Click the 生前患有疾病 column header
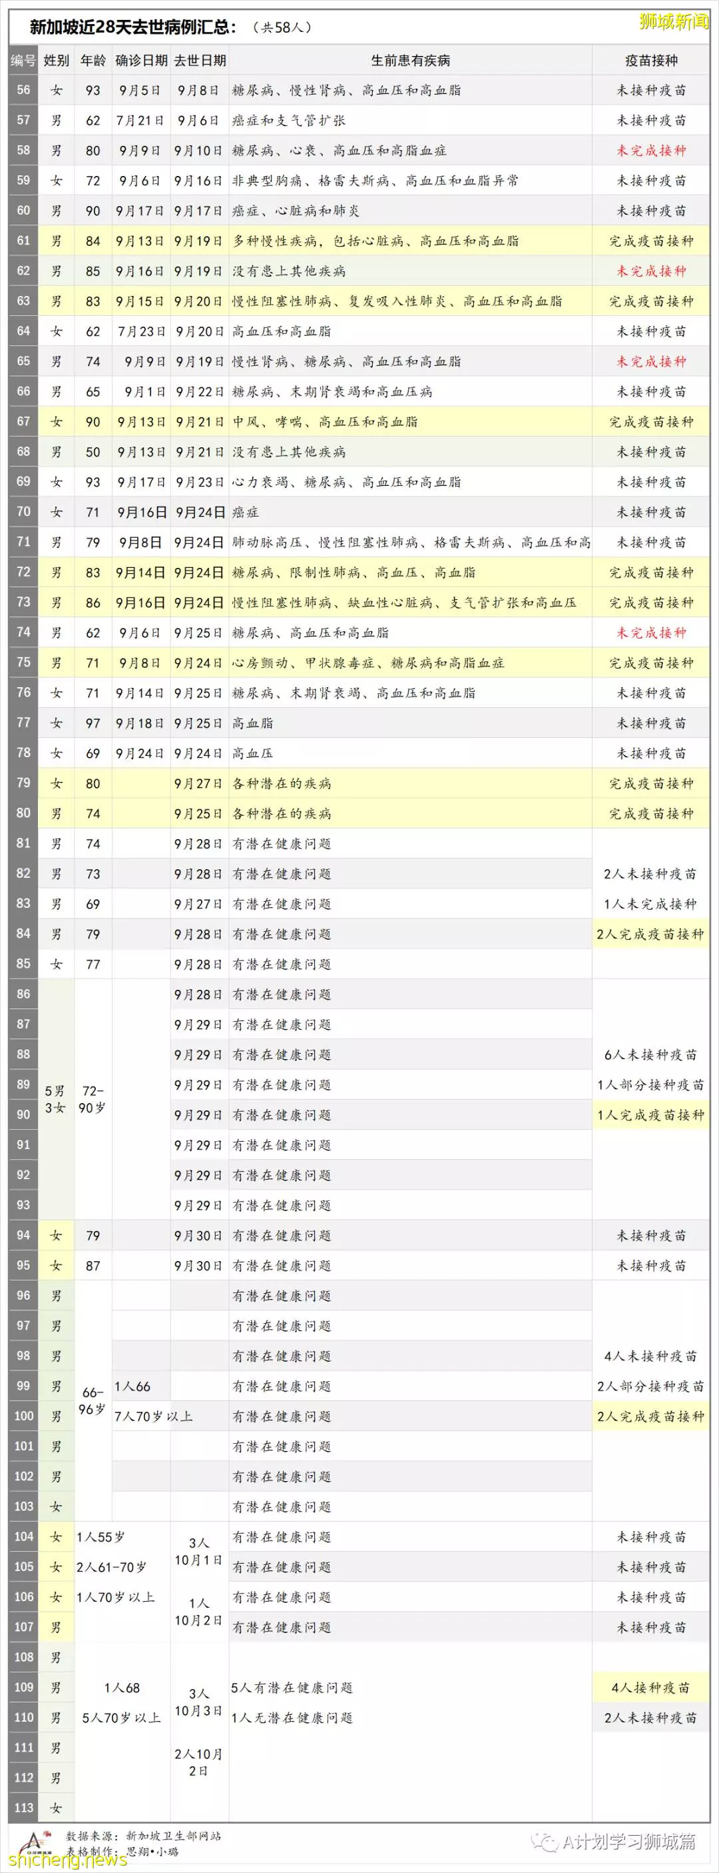The width and height of the screenshot is (719, 1873). point(410,61)
